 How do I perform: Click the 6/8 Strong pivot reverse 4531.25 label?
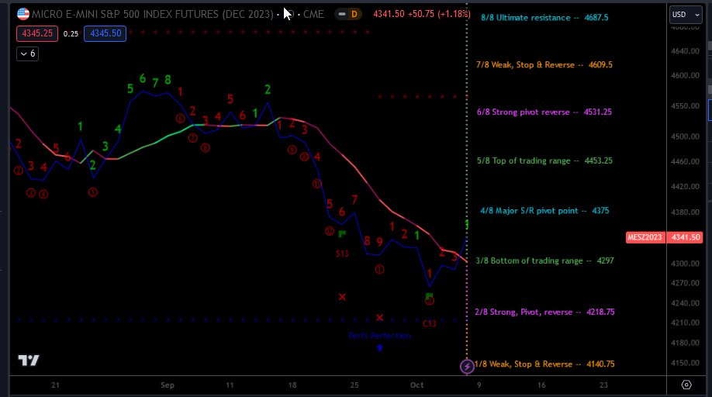(x=544, y=112)
